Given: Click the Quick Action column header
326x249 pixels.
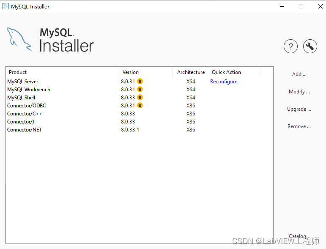Looking at the screenshot, I should 235,72.
